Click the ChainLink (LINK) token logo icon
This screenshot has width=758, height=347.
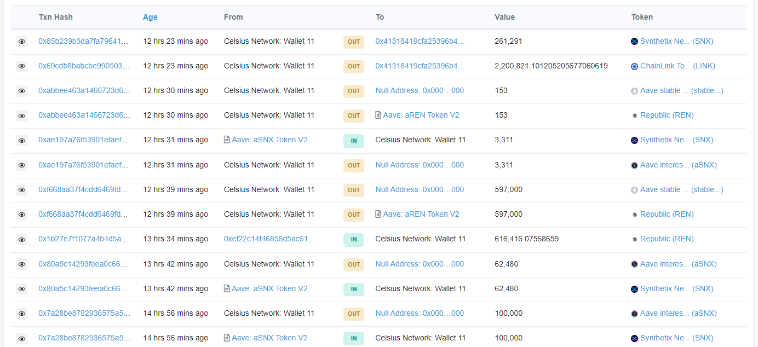pos(635,66)
